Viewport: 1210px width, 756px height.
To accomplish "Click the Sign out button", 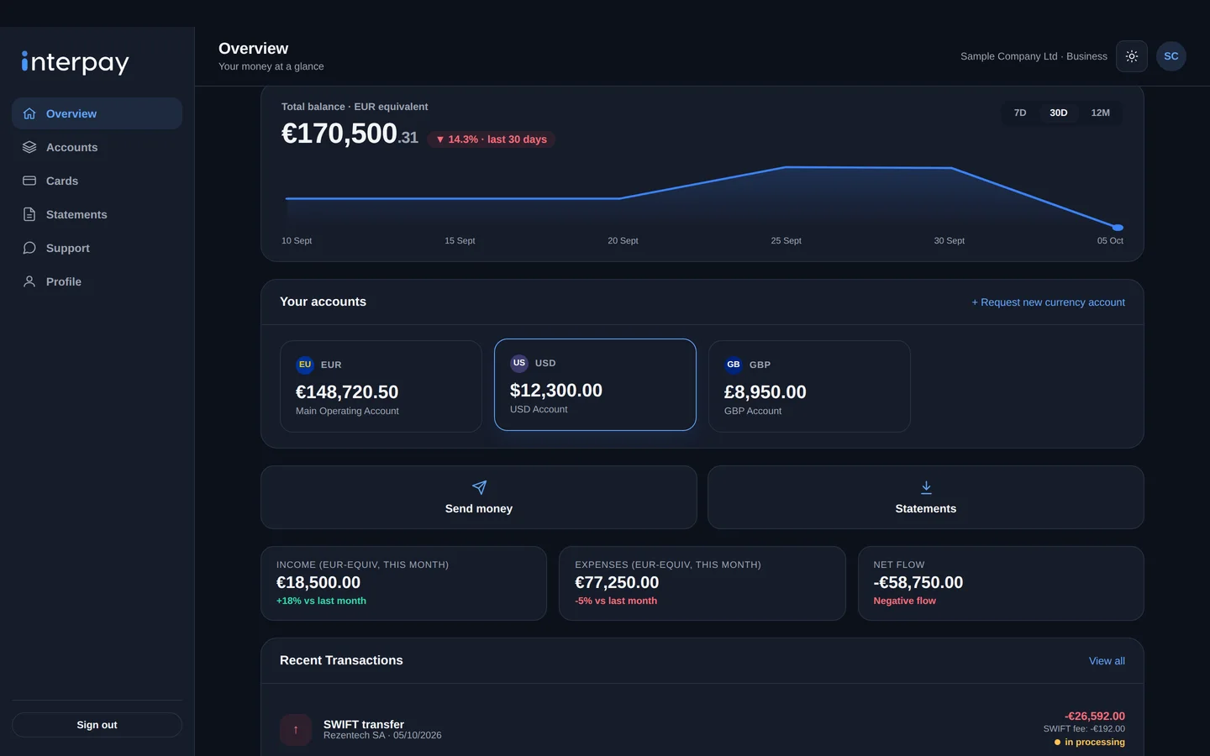I will (97, 725).
